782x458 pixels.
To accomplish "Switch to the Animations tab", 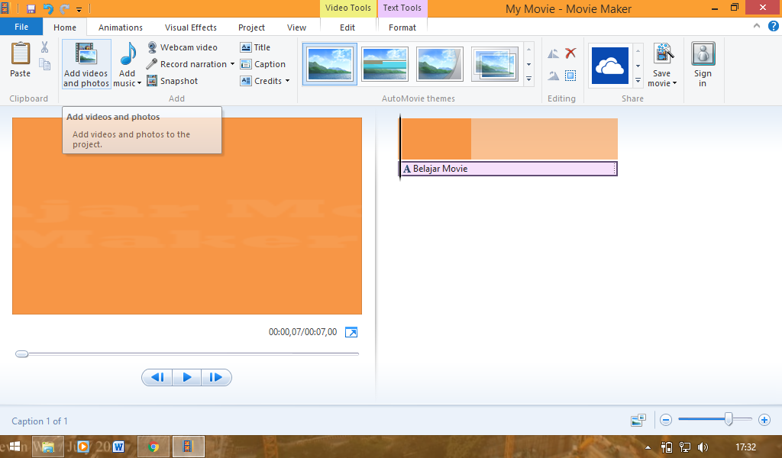I will click(x=120, y=27).
